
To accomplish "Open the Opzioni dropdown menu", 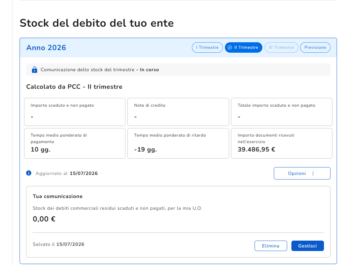I will (302, 173).
